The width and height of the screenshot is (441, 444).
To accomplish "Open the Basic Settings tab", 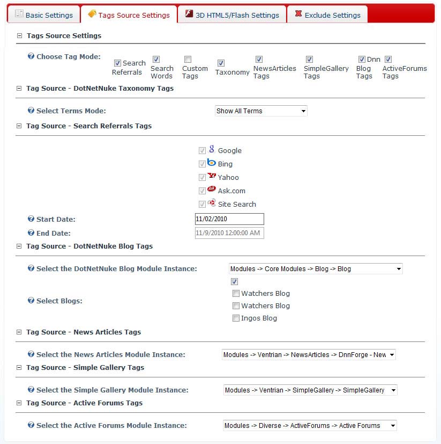I will tap(44, 14).
